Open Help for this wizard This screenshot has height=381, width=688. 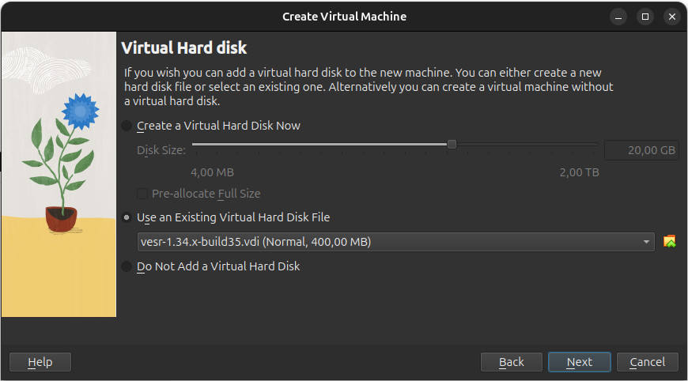(x=40, y=362)
